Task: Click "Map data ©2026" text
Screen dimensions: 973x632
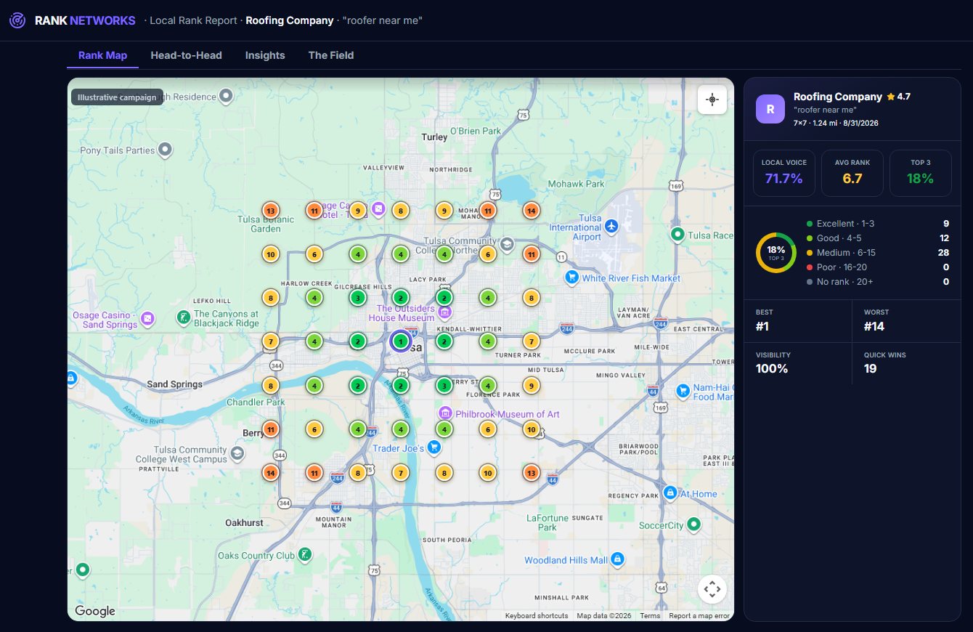Action: point(604,616)
